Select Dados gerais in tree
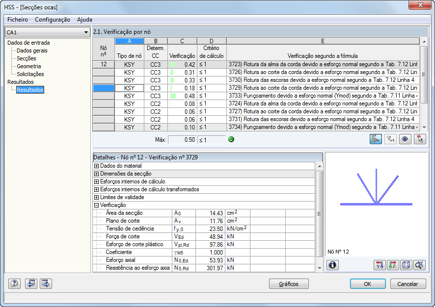This screenshot has height=307, width=435. click(32, 51)
